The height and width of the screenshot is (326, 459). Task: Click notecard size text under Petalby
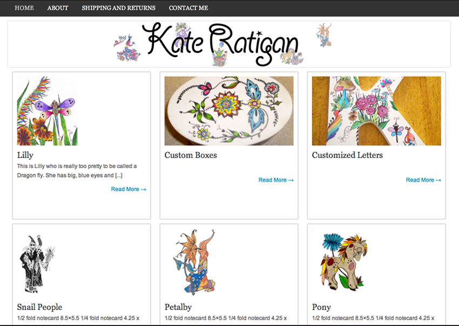[226, 318]
